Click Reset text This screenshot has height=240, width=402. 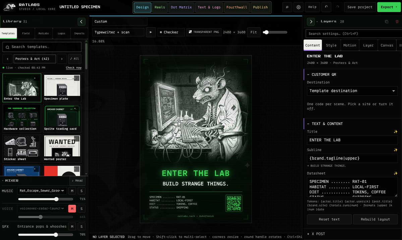tap(329, 220)
